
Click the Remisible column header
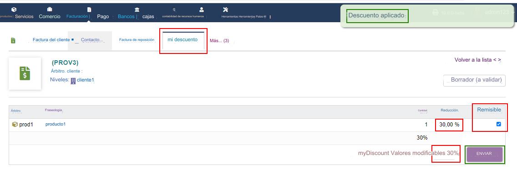(489, 110)
